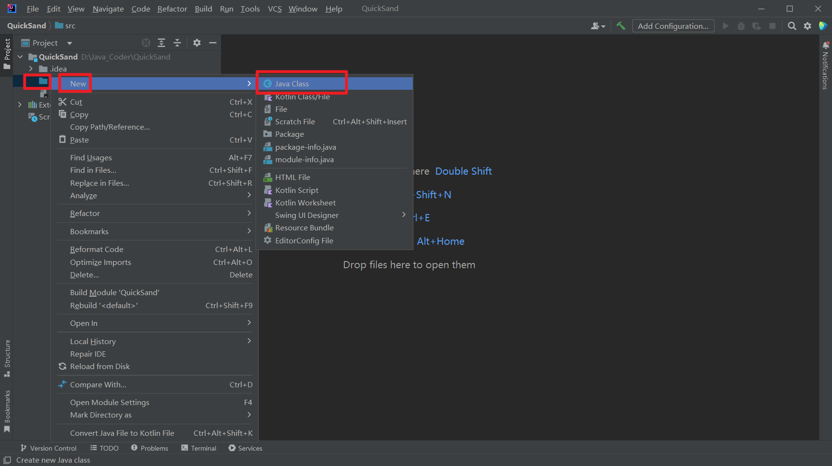This screenshot has height=466, width=832.
Task: Open IDE settings gear in top toolbar
Action: coord(808,26)
